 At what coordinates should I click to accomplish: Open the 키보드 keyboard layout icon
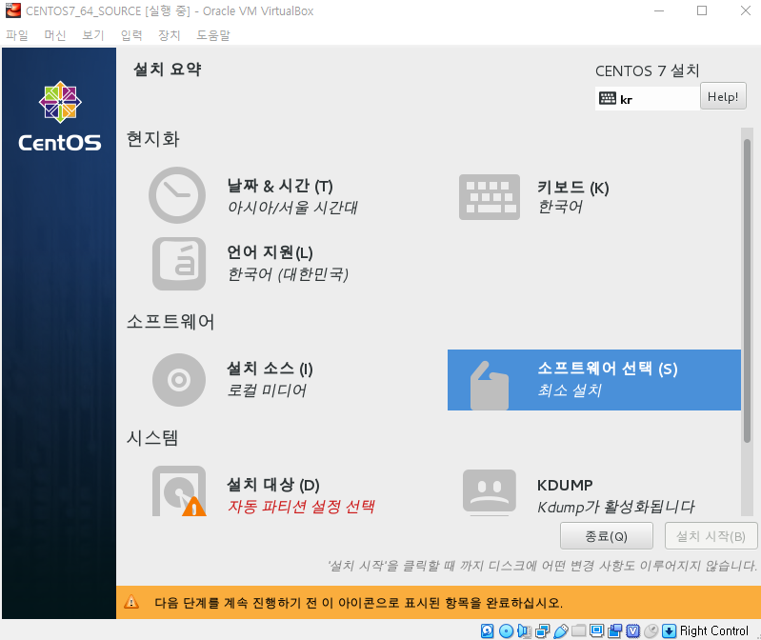pos(490,197)
